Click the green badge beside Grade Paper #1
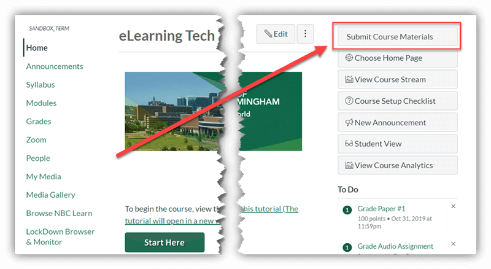 [347, 210]
